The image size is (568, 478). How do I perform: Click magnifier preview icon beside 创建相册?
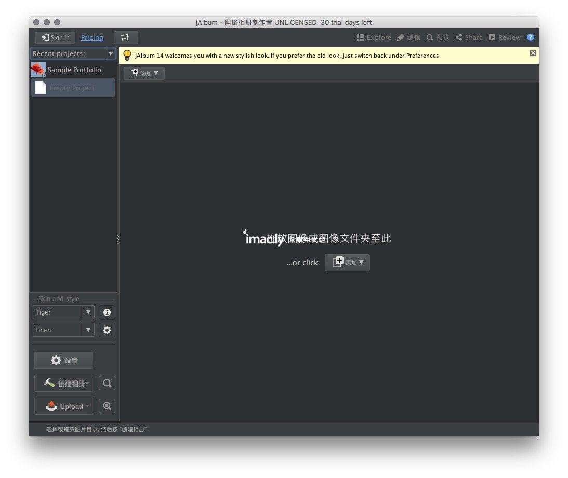click(107, 383)
